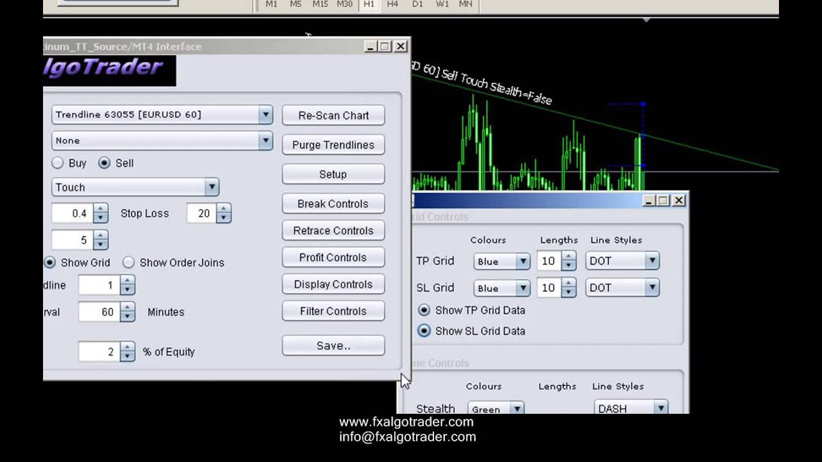Minimize the Grid Controls window
Image resolution: width=822 pixels, height=462 pixels.
click(649, 201)
